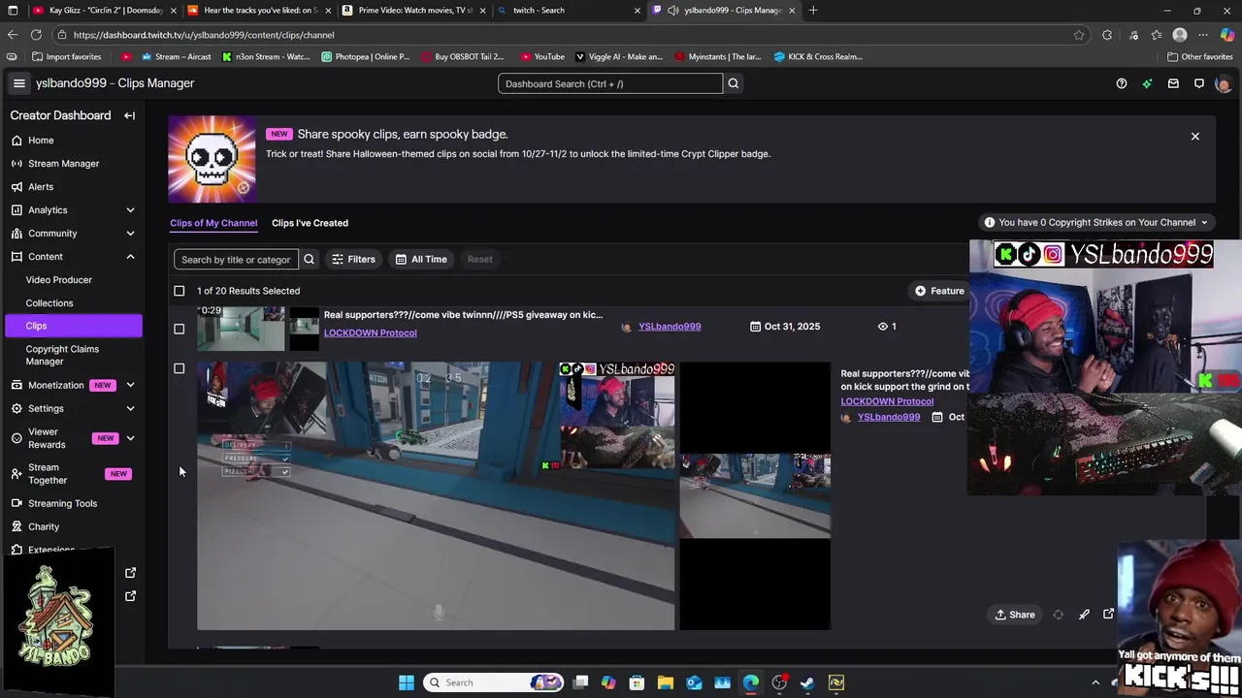Open a new browser tab
The width and height of the screenshot is (1242, 698).
coord(813,10)
